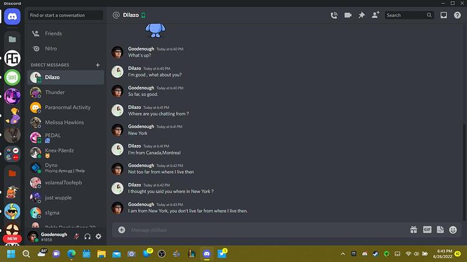Click the Search messages field

[x=409, y=15]
